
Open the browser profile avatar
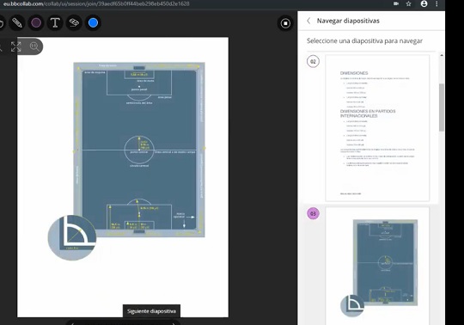pyautogui.click(x=424, y=3)
